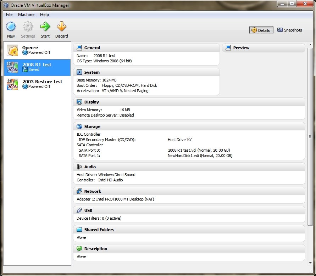Screen dimensions: 316x276
Task: Click 'Base Memory: 1024 MB' text
Action: (96, 80)
